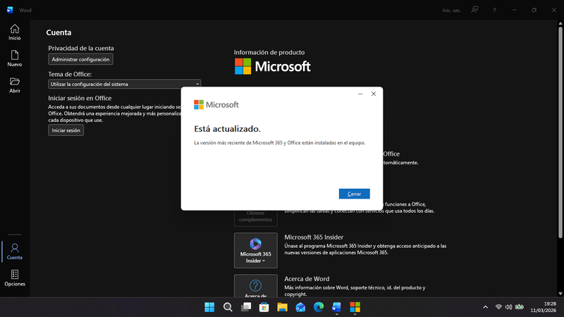Click the Microsoft updater taskbar icon
The image size is (564, 317).
(x=355, y=307)
